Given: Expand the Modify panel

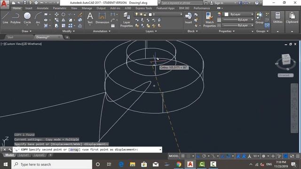Looking at the screenshot, I should [69, 31].
